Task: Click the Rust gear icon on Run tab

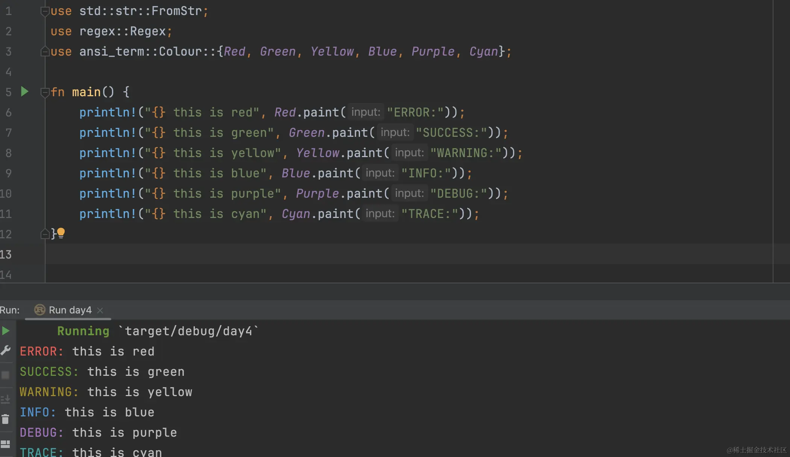Action: point(39,310)
